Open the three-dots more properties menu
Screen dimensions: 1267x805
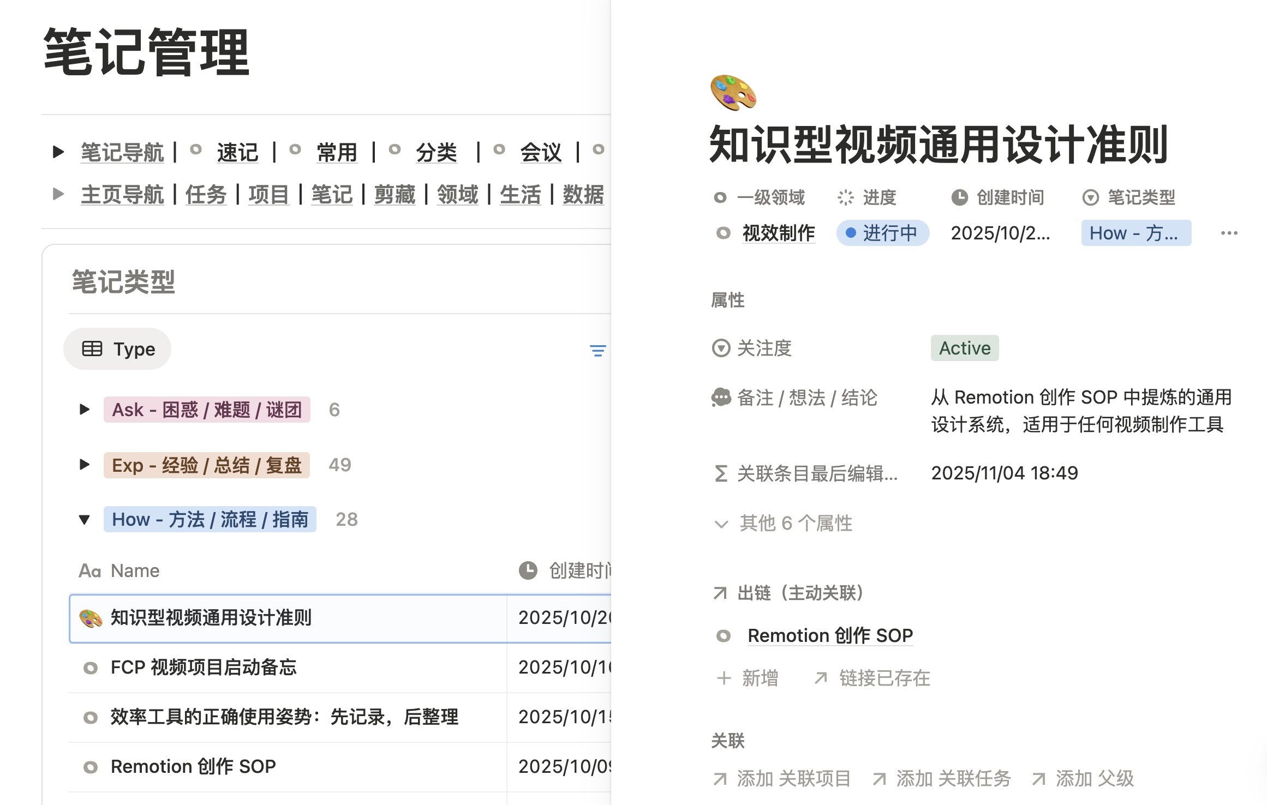pos(1229,233)
